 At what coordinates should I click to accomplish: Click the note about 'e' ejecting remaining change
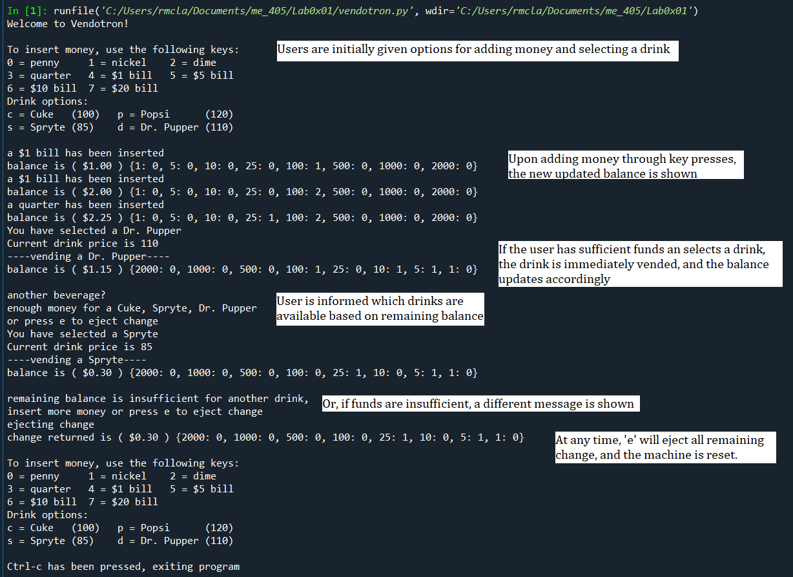[x=664, y=447]
